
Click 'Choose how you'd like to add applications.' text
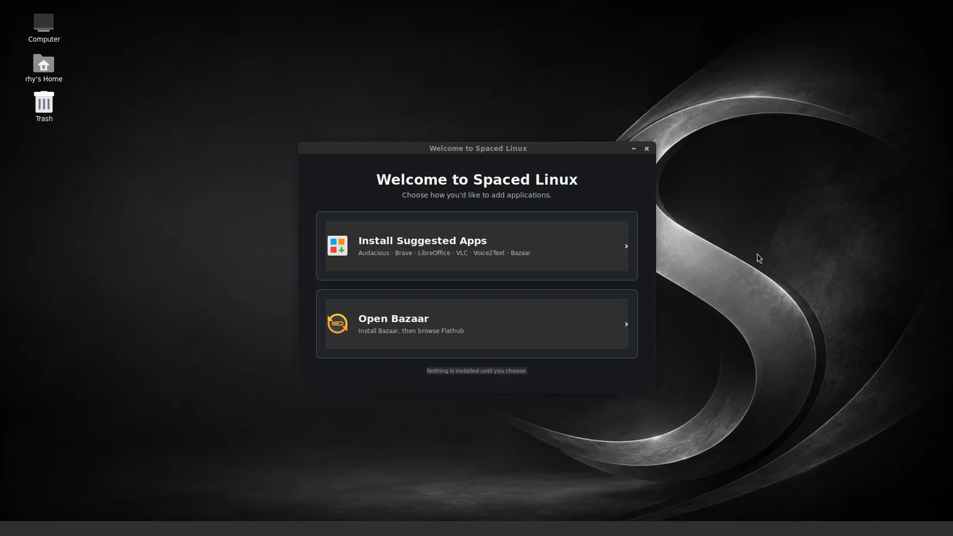(x=476, y=195)
